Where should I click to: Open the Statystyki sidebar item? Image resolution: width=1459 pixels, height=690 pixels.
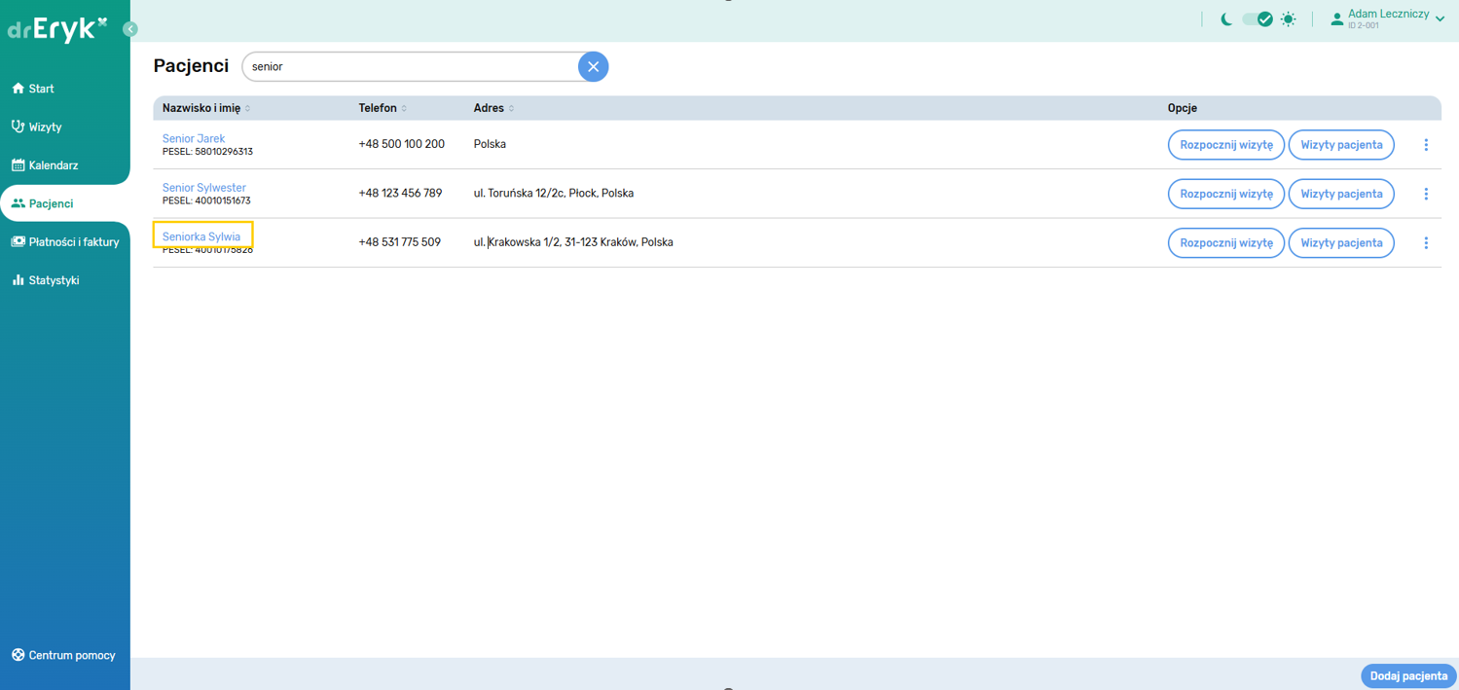54,280
